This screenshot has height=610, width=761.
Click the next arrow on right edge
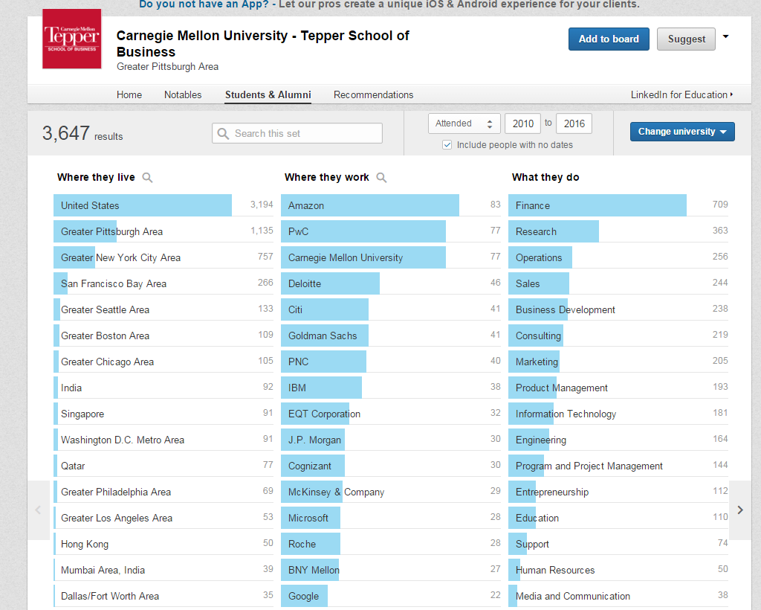[740, 510]
